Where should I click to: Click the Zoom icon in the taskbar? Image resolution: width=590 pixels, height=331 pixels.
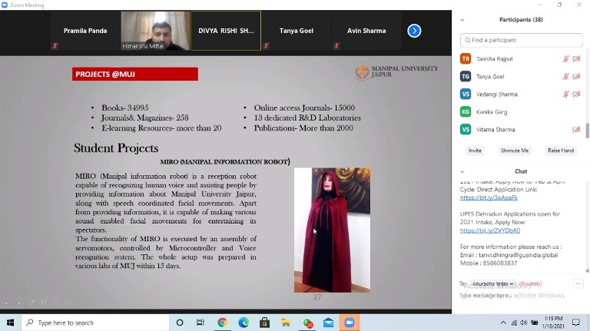pyautogui.click(x=350, y=323)
